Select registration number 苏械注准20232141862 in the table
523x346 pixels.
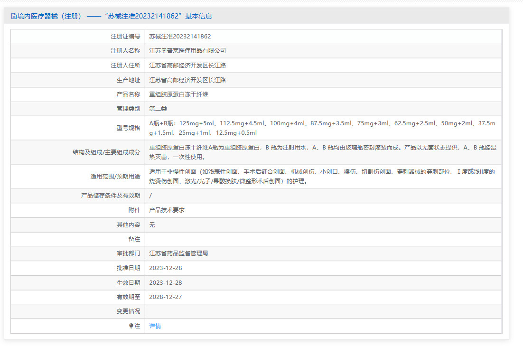pyautogui.click(x=180, y=37)
